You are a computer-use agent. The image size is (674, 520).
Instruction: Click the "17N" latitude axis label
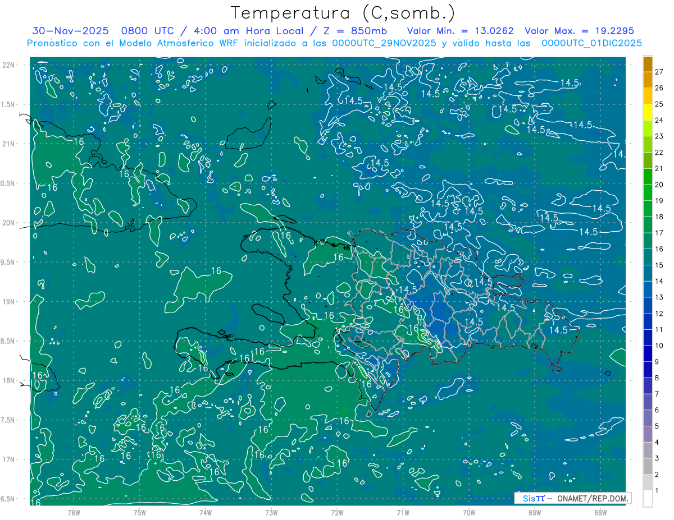point(10,459)
